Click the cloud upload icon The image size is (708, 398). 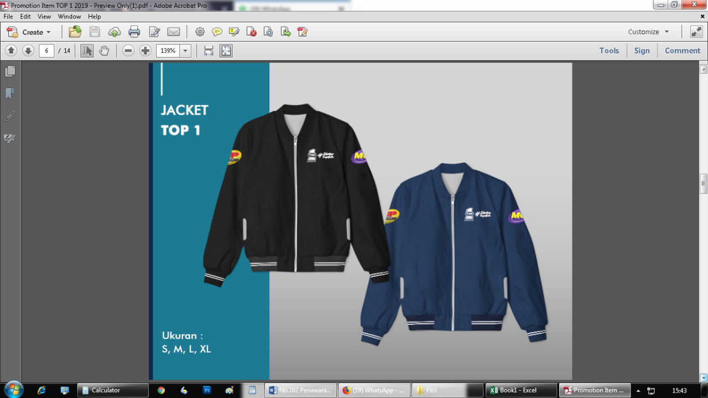tap(114, 32)
